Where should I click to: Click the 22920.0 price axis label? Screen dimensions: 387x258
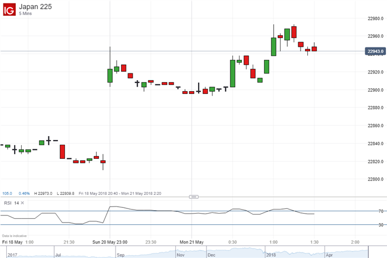(x=376, y=72)
